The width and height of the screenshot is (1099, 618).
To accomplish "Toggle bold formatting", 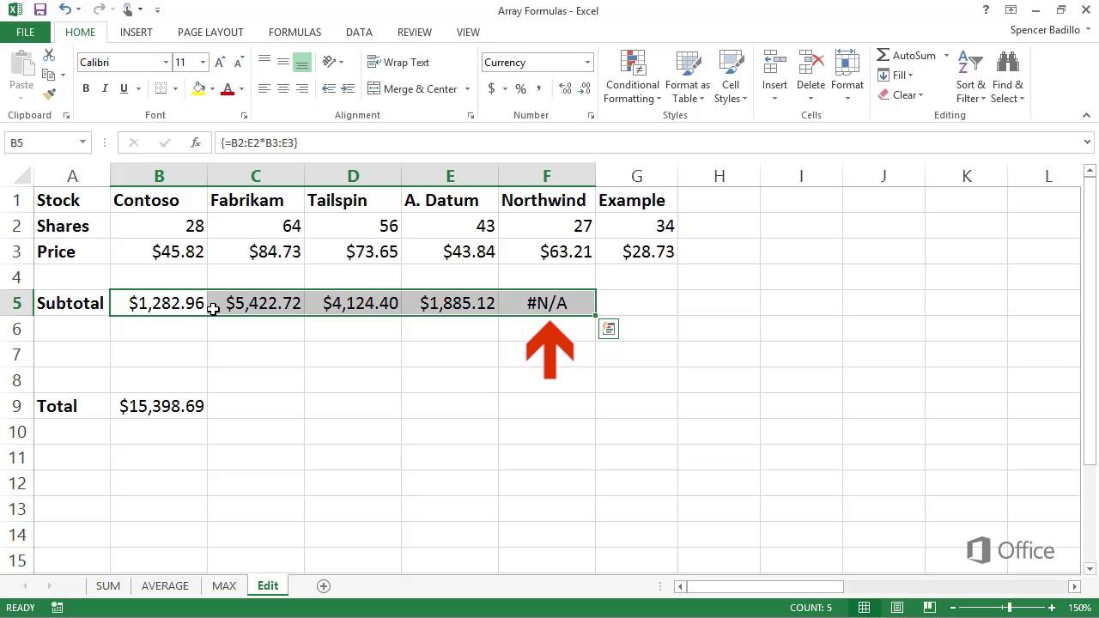I will 86,88.
